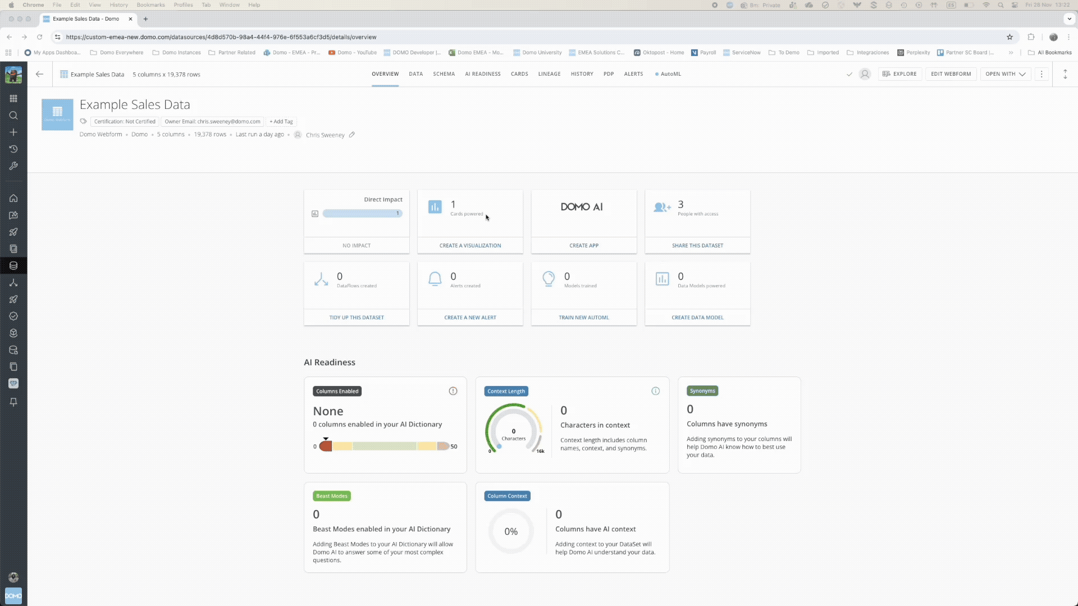Click the back arrow next to dataset name
The width and height of the screenshot is (1078, 606).
[x=39, y=74]
